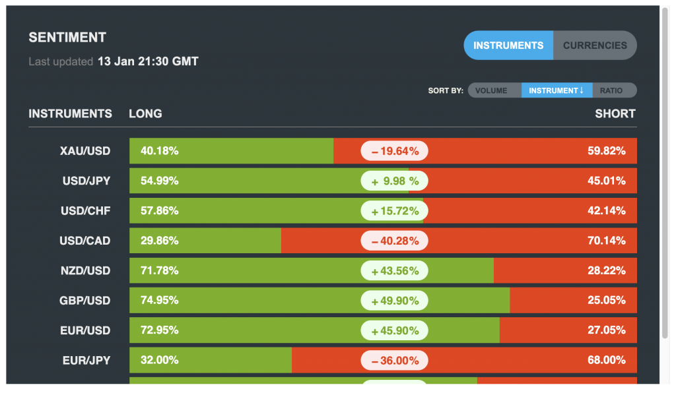
Task: Select the NZD/USD instrument label
Action: click(85, 270)
